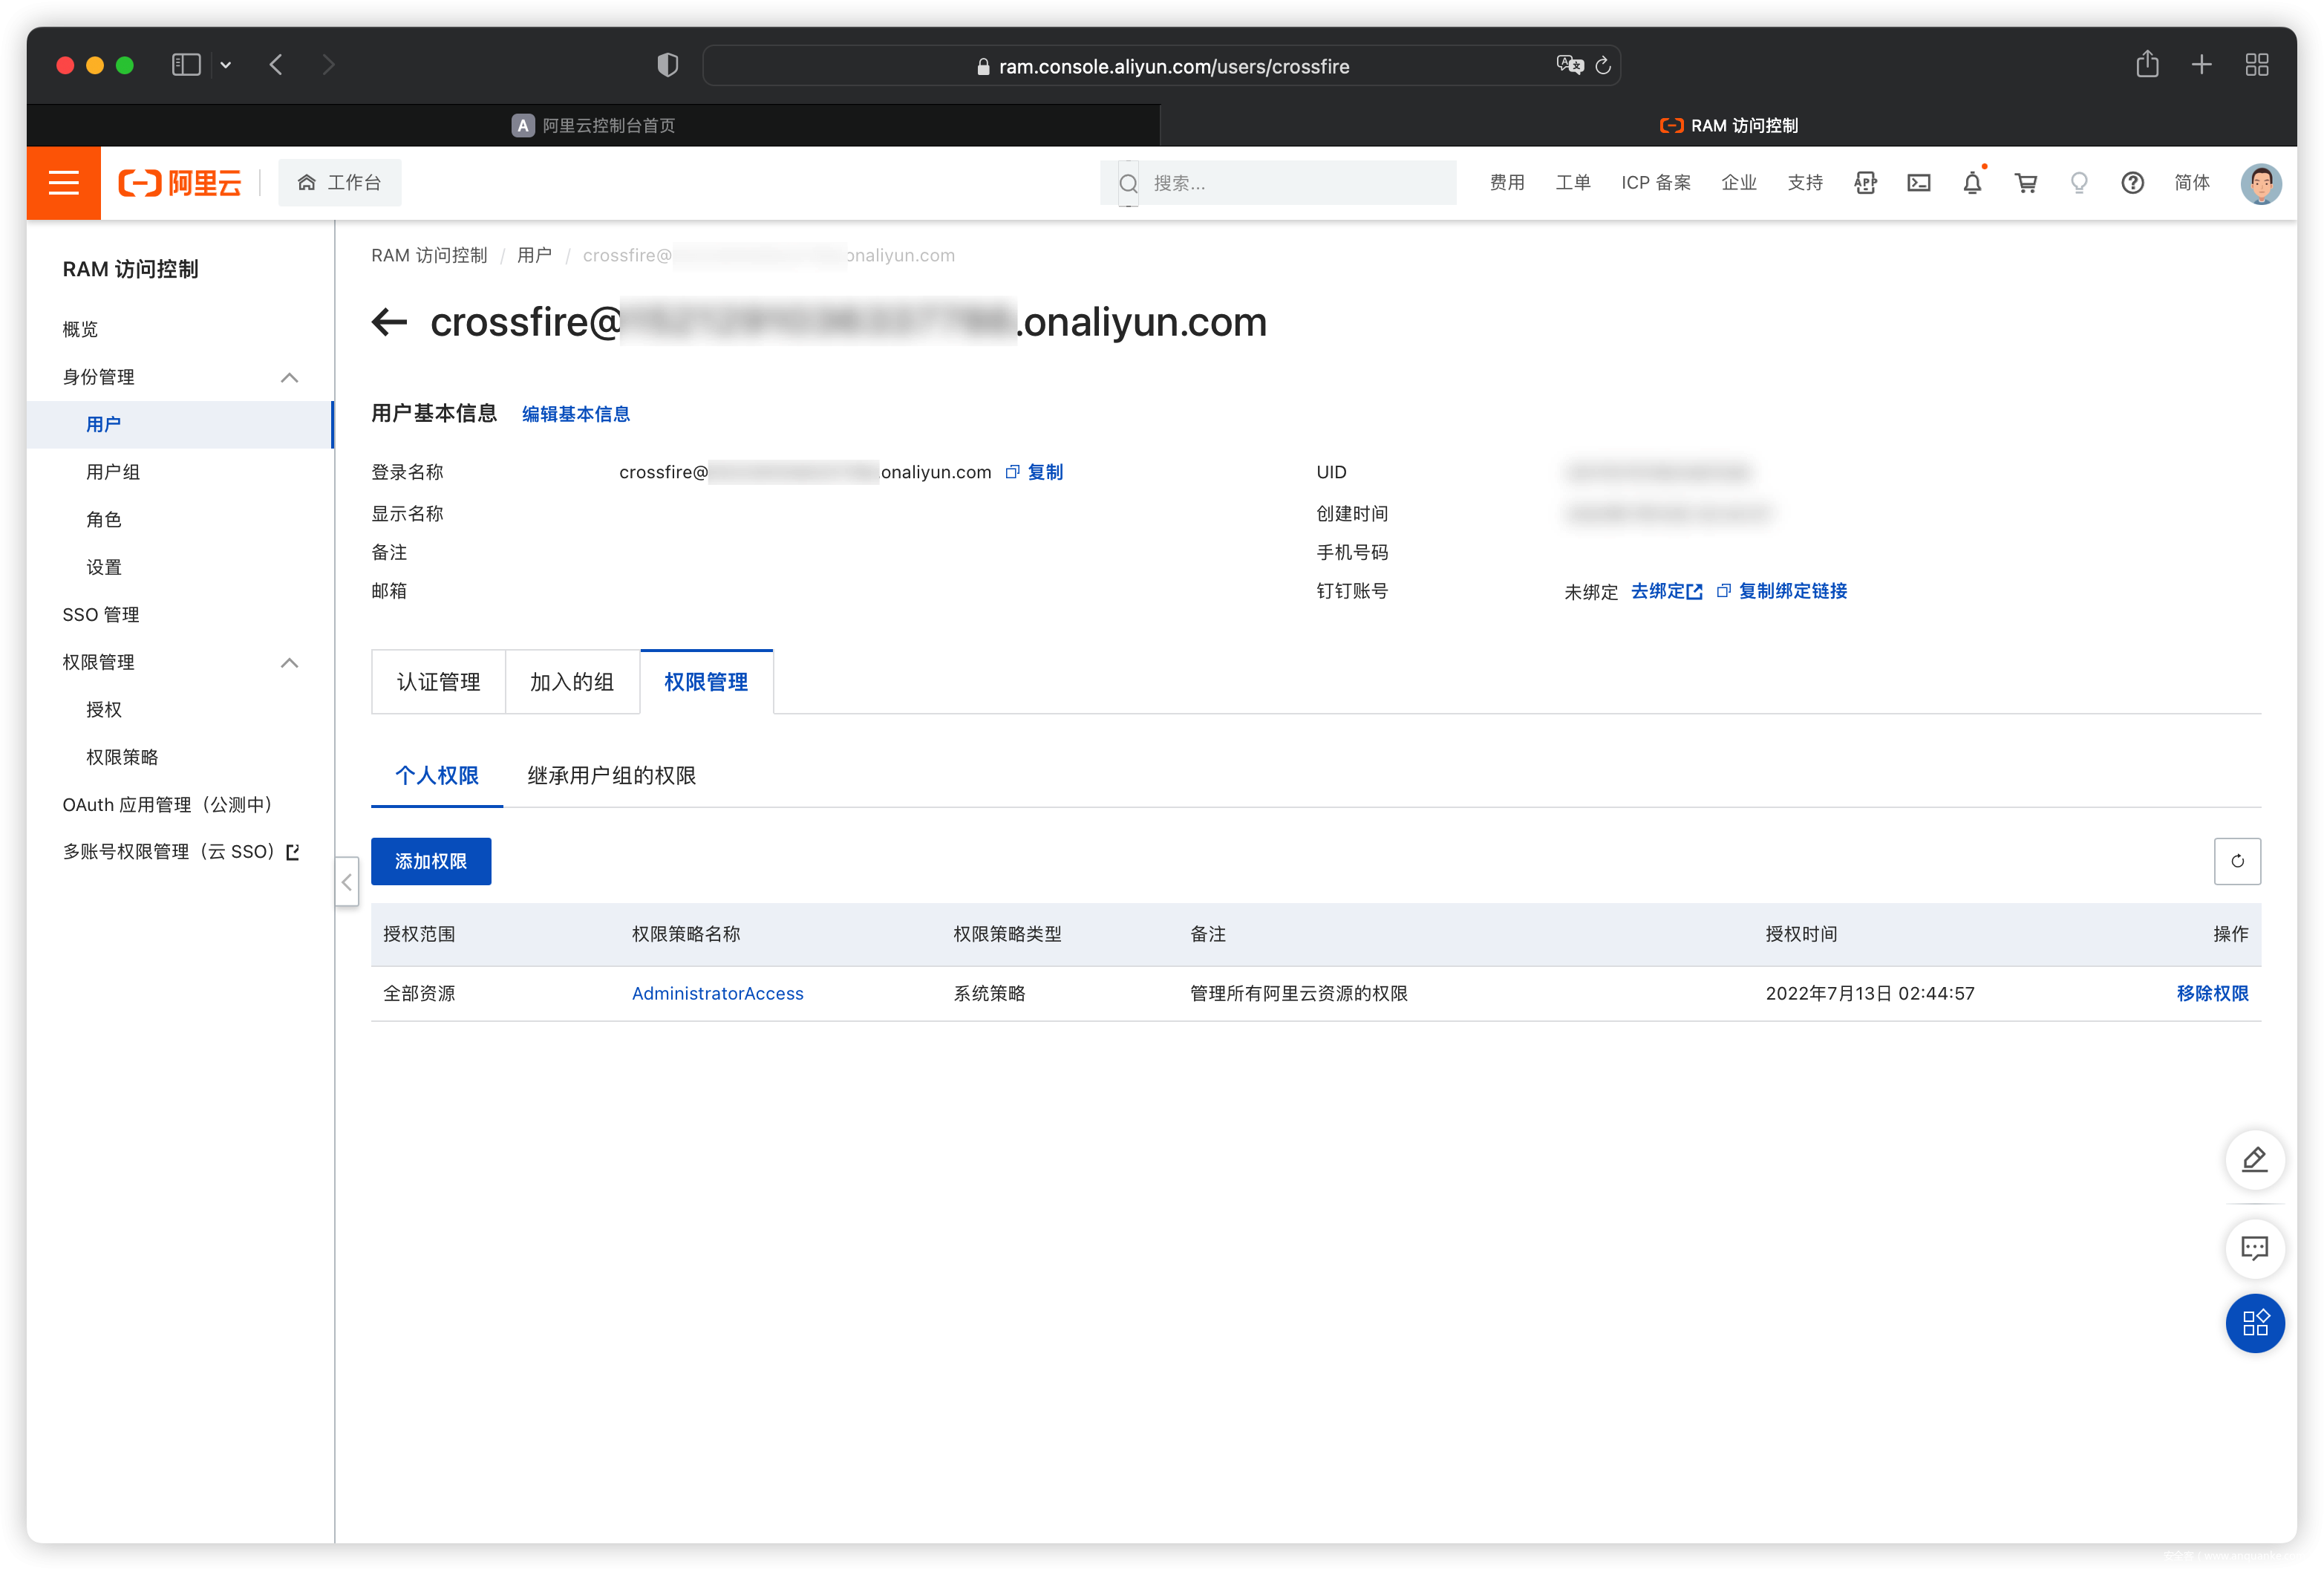Launch Cloud Shell terminal icon
Image resolution: width=2324 pixels, height=1570 pixels.
click(1918, 183)
